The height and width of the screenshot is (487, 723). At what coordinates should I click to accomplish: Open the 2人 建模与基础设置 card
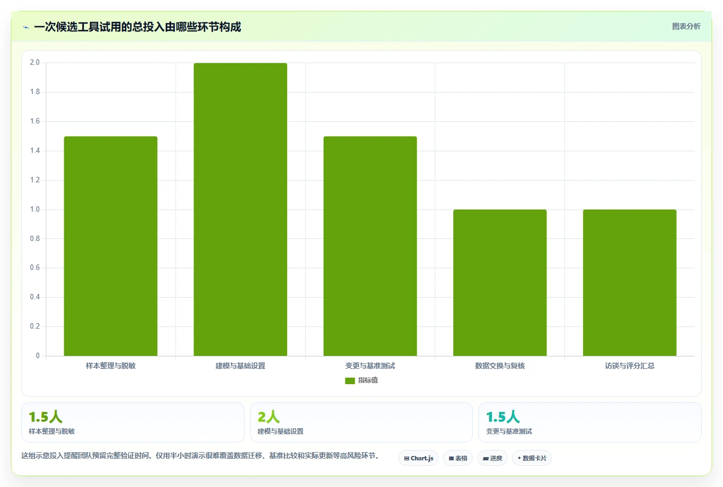click(x=361, y=422)
